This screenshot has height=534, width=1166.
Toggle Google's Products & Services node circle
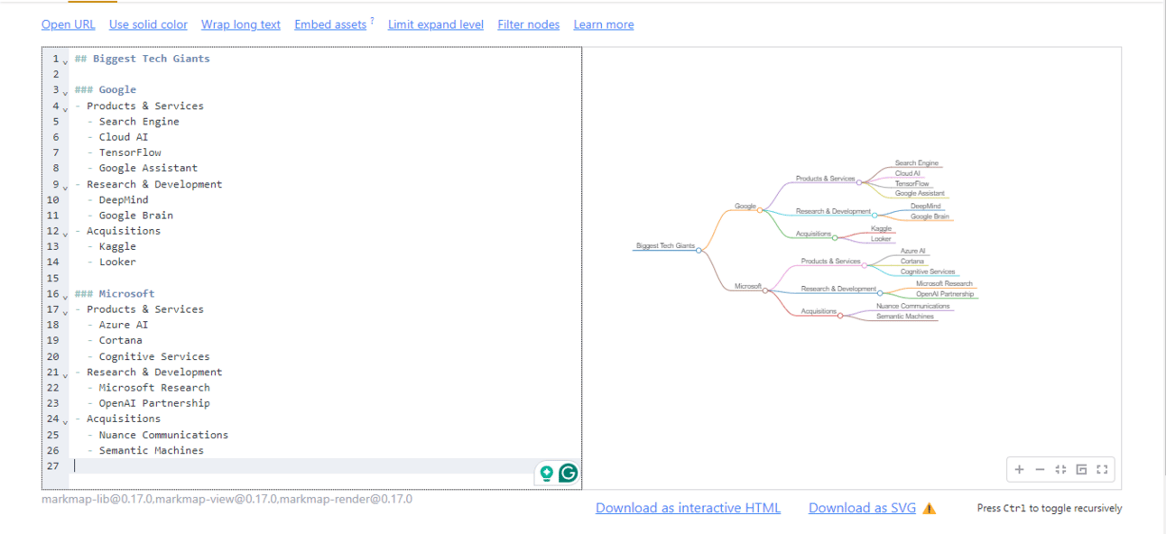[x=859, y=182]
